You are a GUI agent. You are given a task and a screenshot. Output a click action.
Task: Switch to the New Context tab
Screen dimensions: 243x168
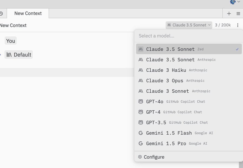coord(28,13)
